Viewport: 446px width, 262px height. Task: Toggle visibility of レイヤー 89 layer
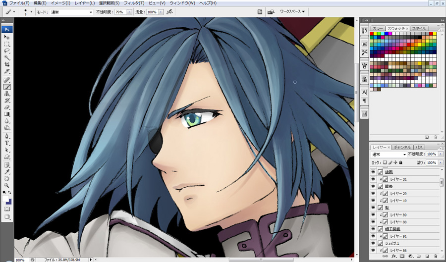[373, 215]
